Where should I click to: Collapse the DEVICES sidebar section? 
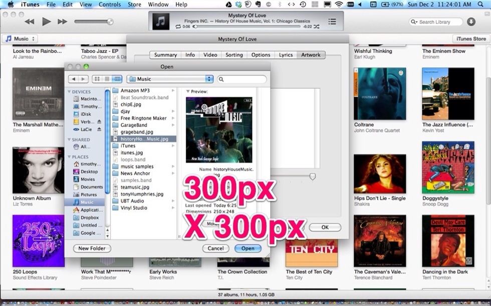[69, 92]
